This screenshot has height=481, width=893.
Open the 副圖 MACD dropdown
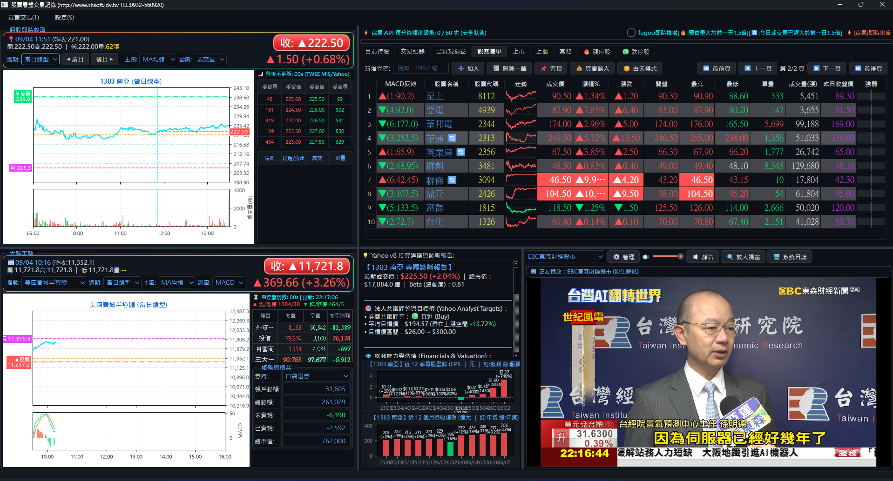click(x=229, y=282)
